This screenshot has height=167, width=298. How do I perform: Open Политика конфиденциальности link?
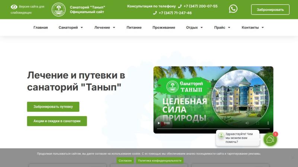click(160, 161)
